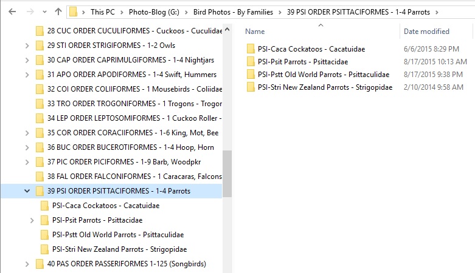
Task: Click the folder icon in the address bar
Action: pos(74,12)
